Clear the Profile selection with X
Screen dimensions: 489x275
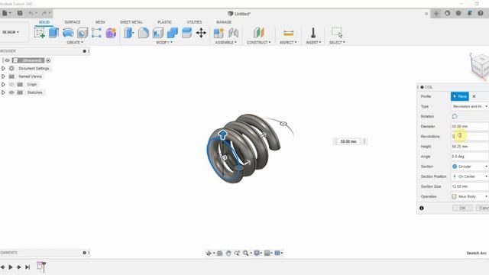coord(474,97)
